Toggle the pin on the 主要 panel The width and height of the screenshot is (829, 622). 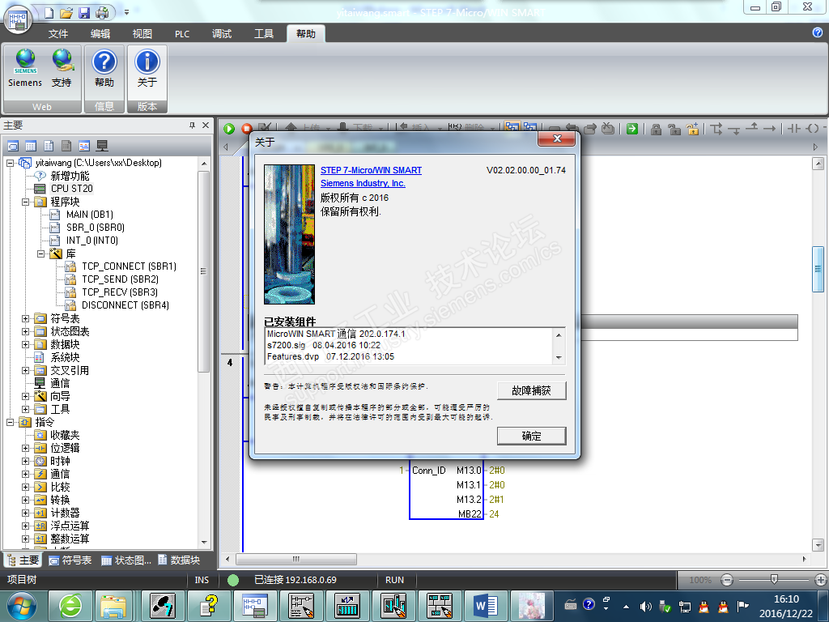point(192,126)
